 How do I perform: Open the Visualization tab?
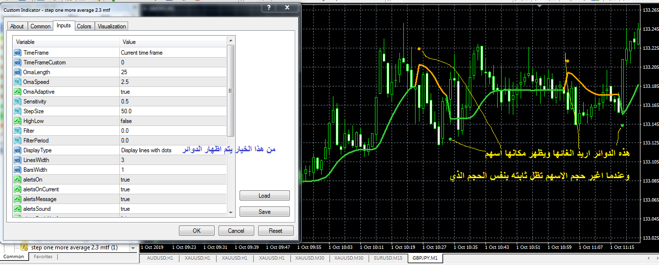point(111,26)
